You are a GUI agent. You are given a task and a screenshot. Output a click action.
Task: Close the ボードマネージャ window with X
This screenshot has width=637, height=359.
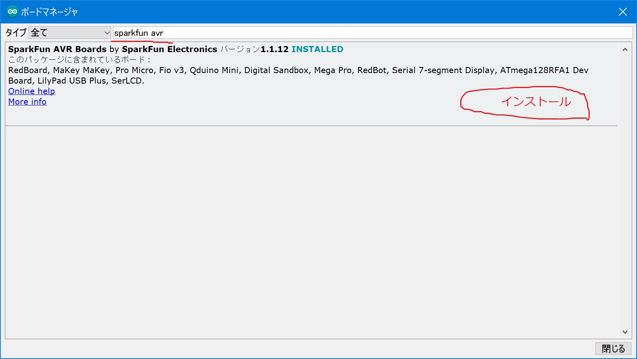[623, 12]
